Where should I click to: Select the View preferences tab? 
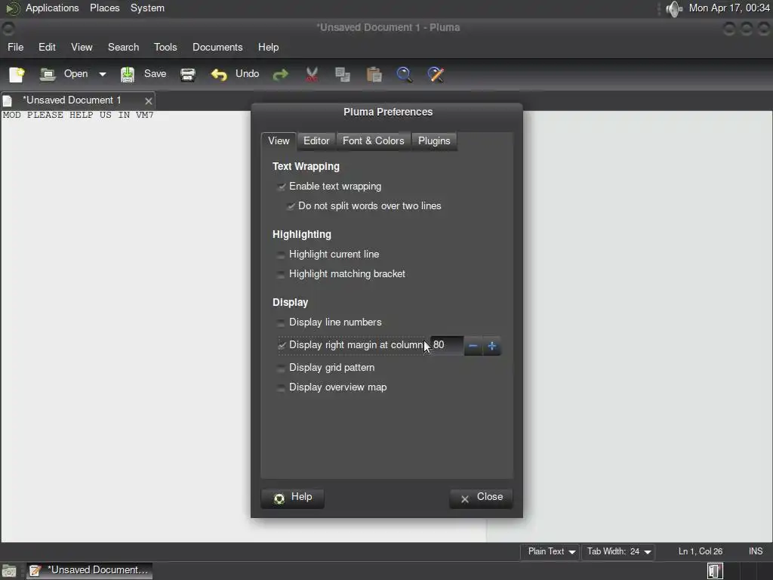tap(279, 141)
